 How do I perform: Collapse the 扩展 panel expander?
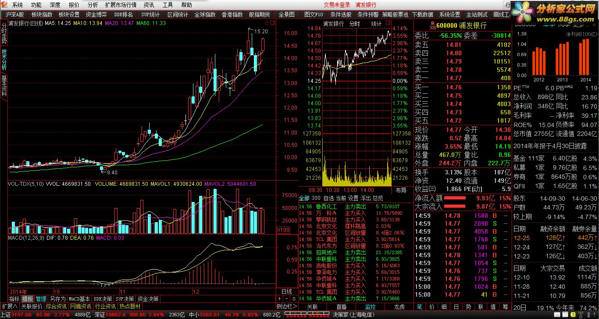pos(9,306)
